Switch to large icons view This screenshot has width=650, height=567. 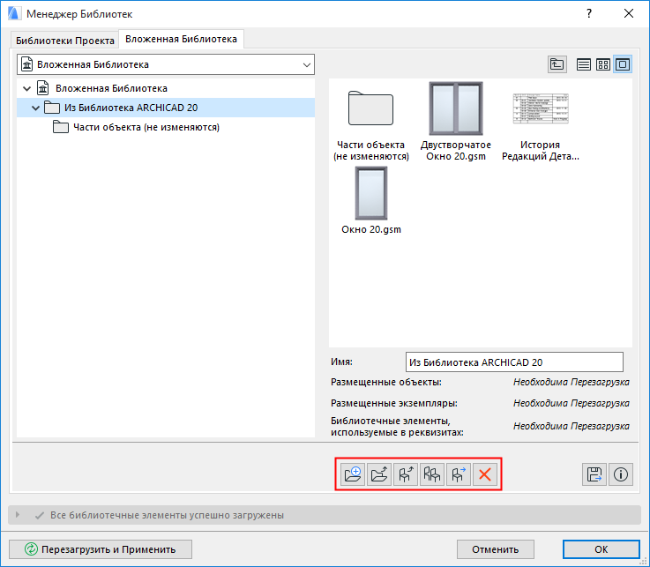[x=623, y=64]
